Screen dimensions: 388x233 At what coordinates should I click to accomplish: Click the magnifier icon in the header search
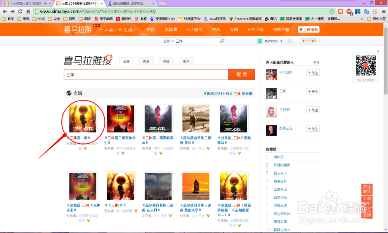(222, 41)
